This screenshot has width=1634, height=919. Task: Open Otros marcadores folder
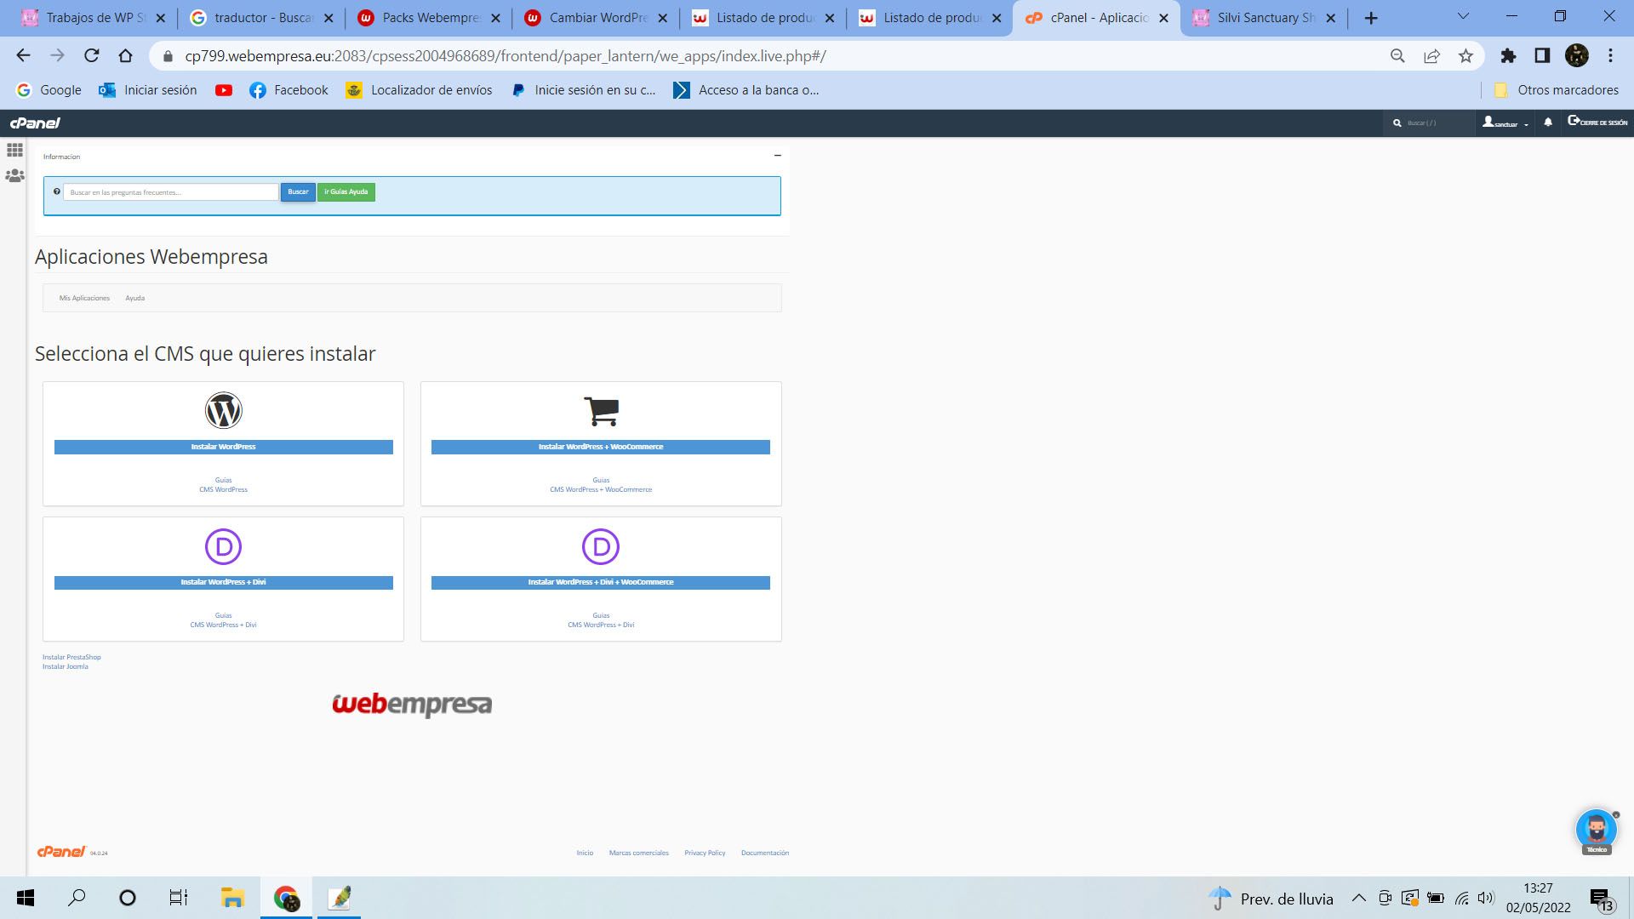(1557, 90)
